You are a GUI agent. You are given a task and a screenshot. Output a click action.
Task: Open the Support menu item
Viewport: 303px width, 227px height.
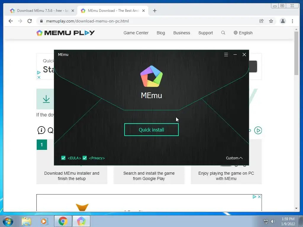205,33
